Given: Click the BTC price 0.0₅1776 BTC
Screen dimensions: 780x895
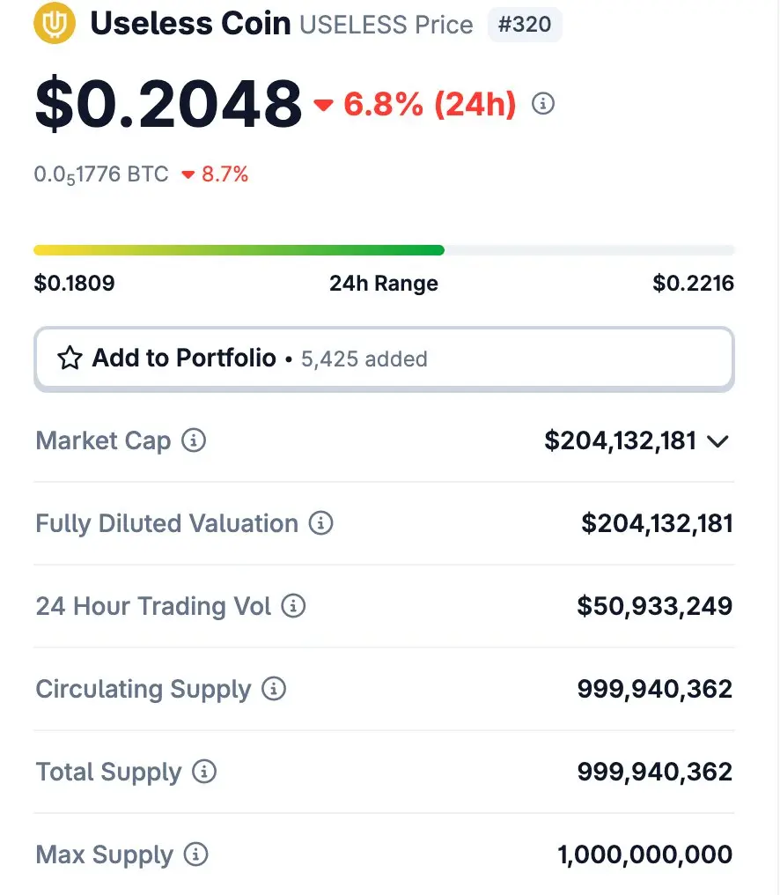Looking at the screenshot, I should coord(101,174).
